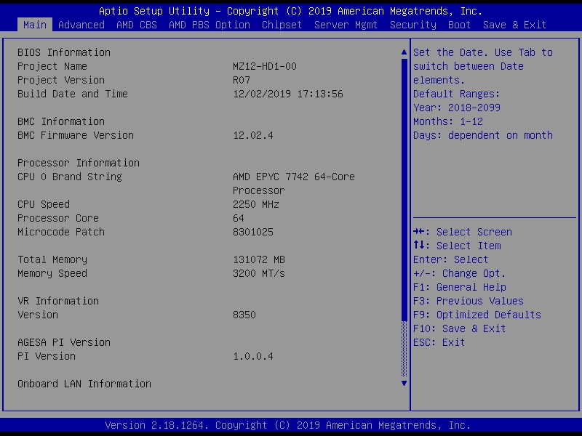Click the ESC: Exit help line
This screenshot has width=582, height=436.
tap(439, 342)
